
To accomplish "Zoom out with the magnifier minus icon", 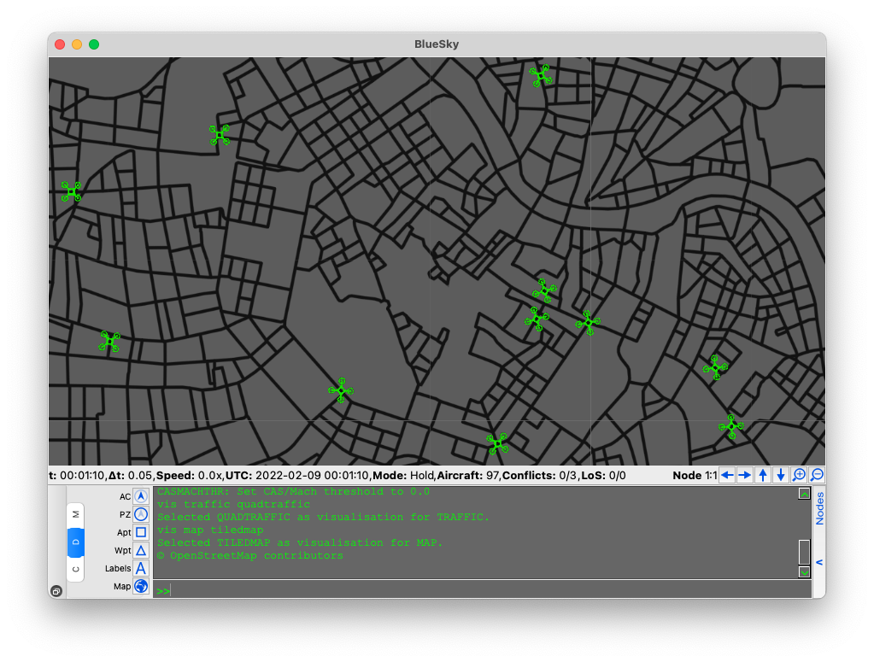I will (817, 475).
